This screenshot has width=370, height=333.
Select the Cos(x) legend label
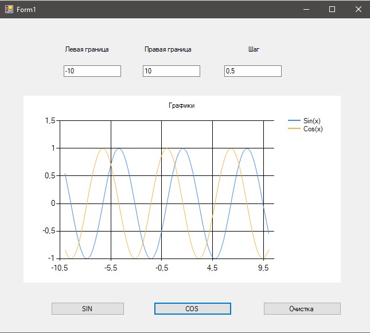(x=313, y=129)
